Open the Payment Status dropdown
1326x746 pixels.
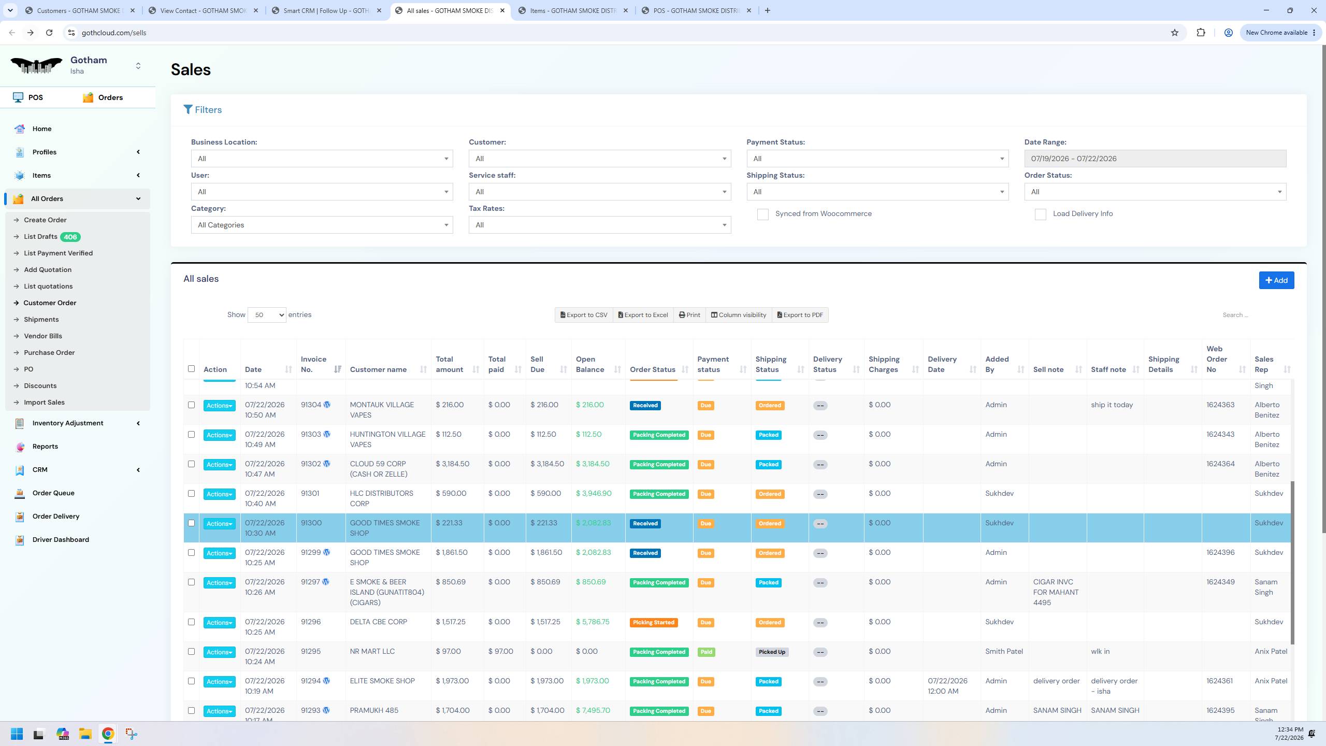[877, 159]
